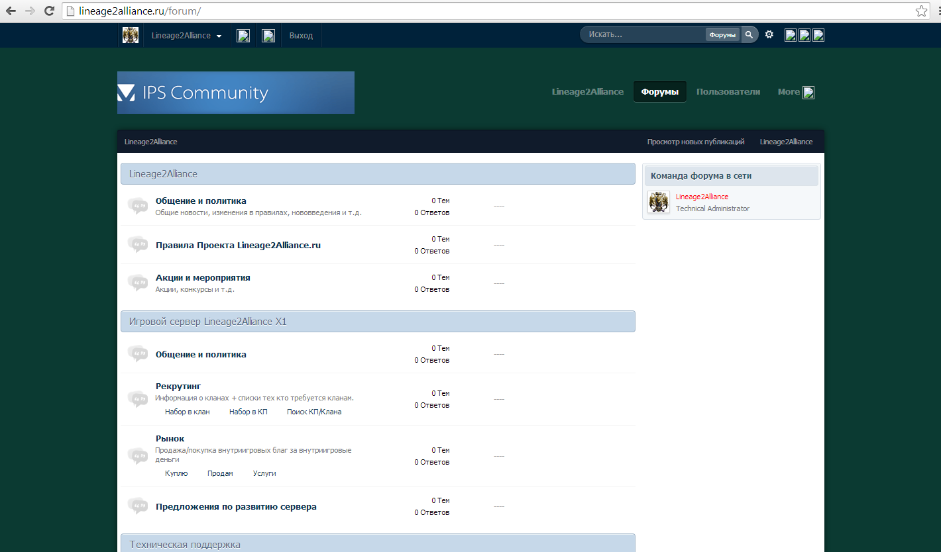Go back with the browser back arrow
This screenshot has width=941, height=552.
point(11,11)
